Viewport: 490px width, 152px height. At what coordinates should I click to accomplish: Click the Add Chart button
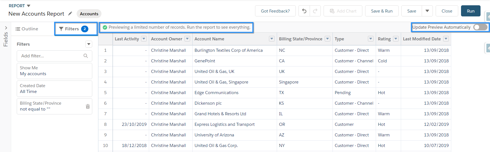click(343, 11)
